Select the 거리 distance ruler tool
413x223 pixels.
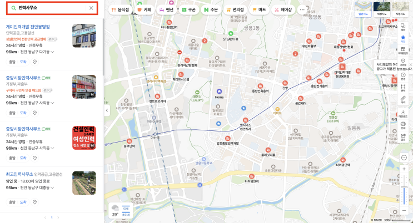tap(403, 100)
